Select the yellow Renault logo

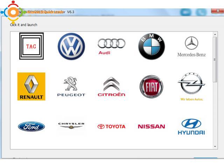31,86
